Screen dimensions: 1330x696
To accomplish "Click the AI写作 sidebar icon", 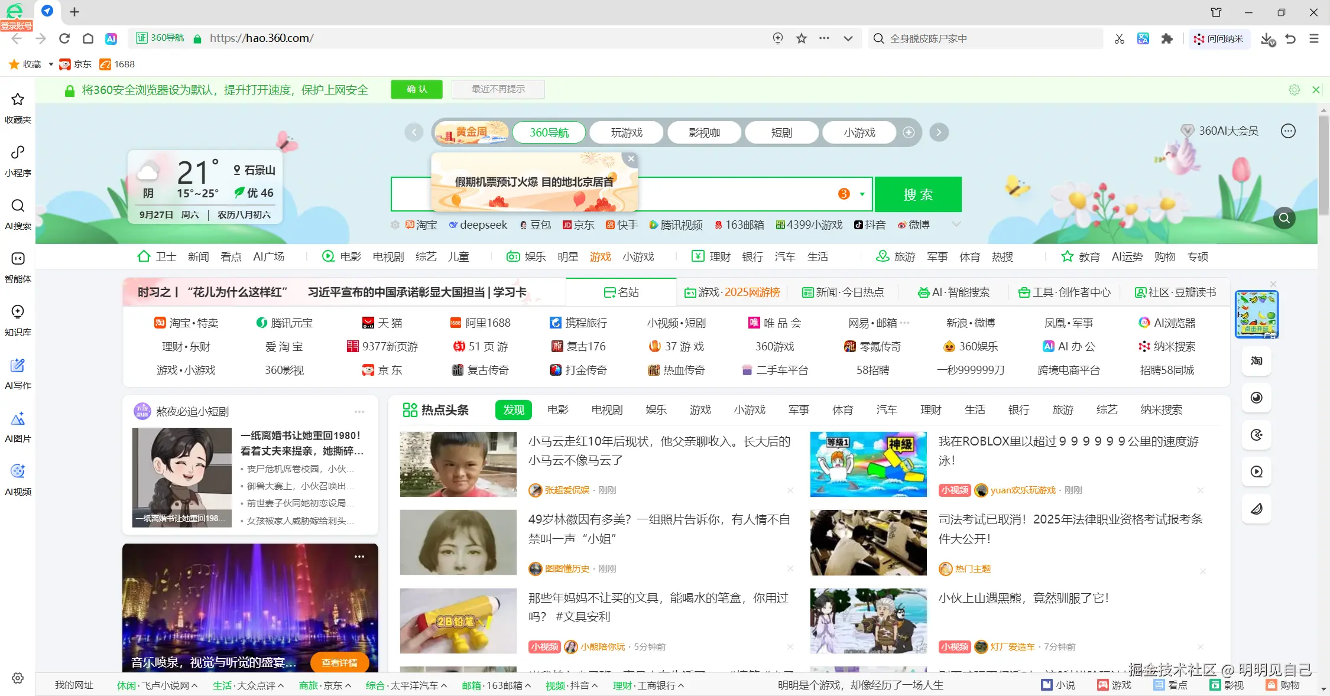I will coord(18,372).
